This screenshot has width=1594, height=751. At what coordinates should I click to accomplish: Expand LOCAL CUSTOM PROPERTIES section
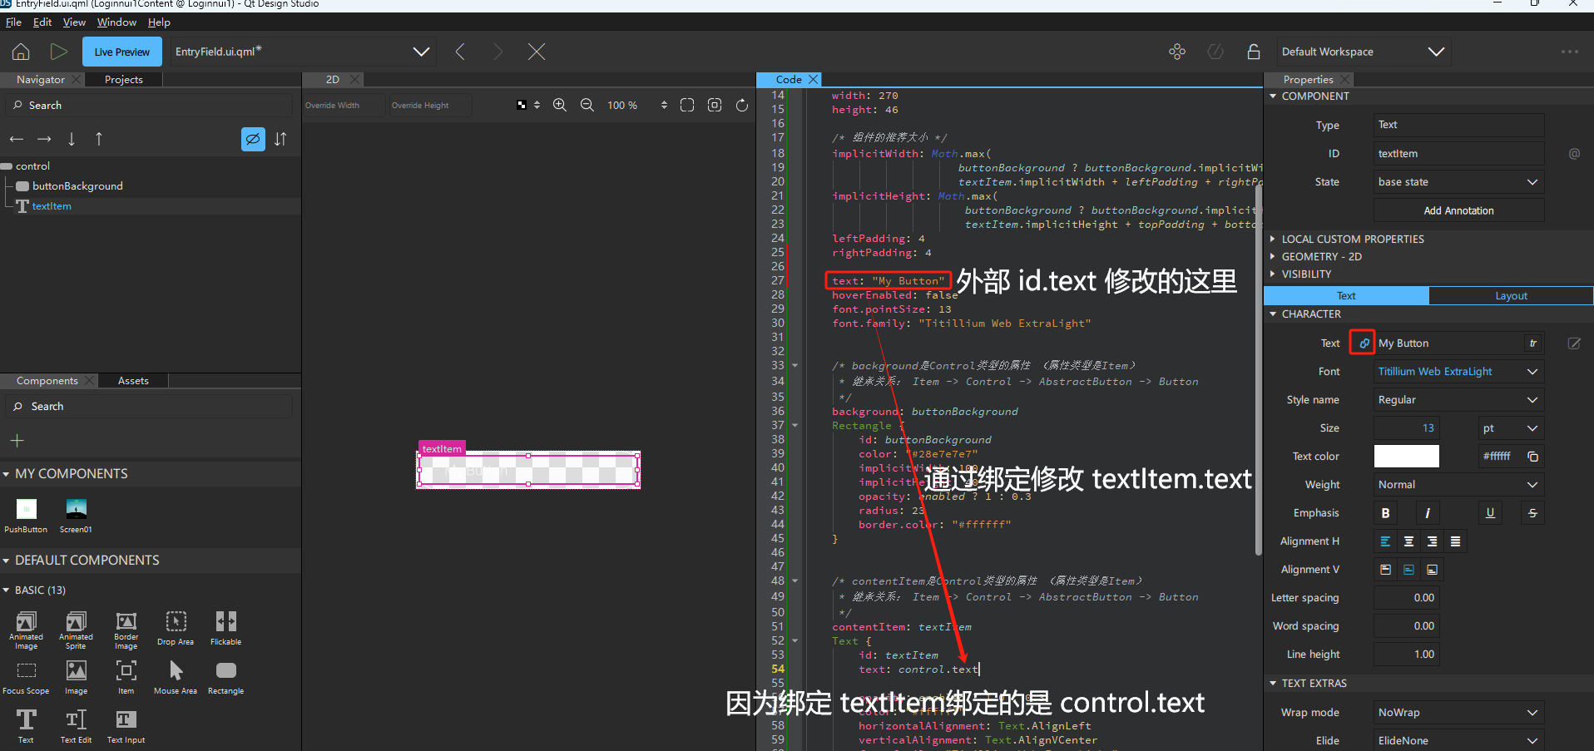pos(1273,240)
